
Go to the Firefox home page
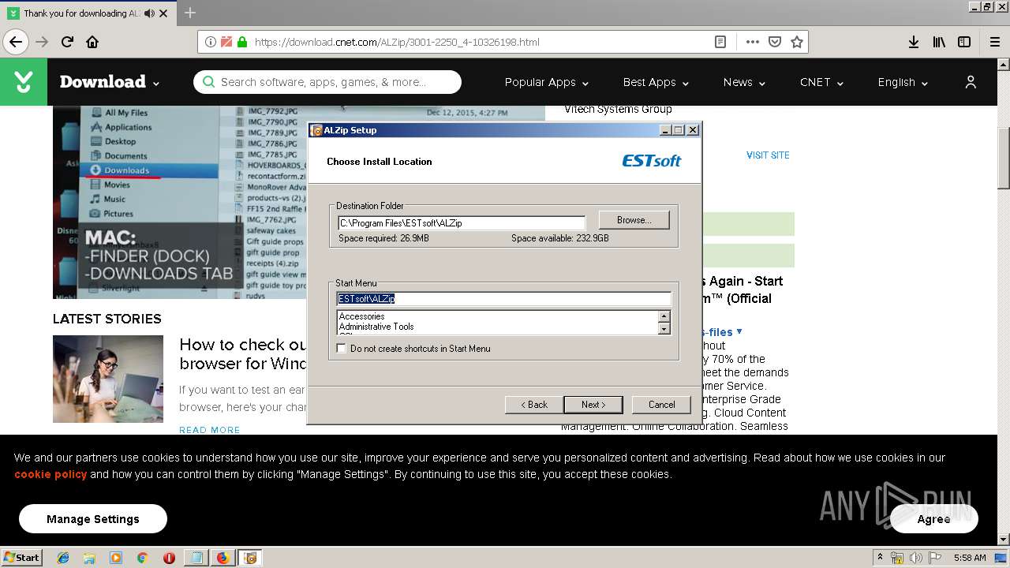click(x=92, y=42)
